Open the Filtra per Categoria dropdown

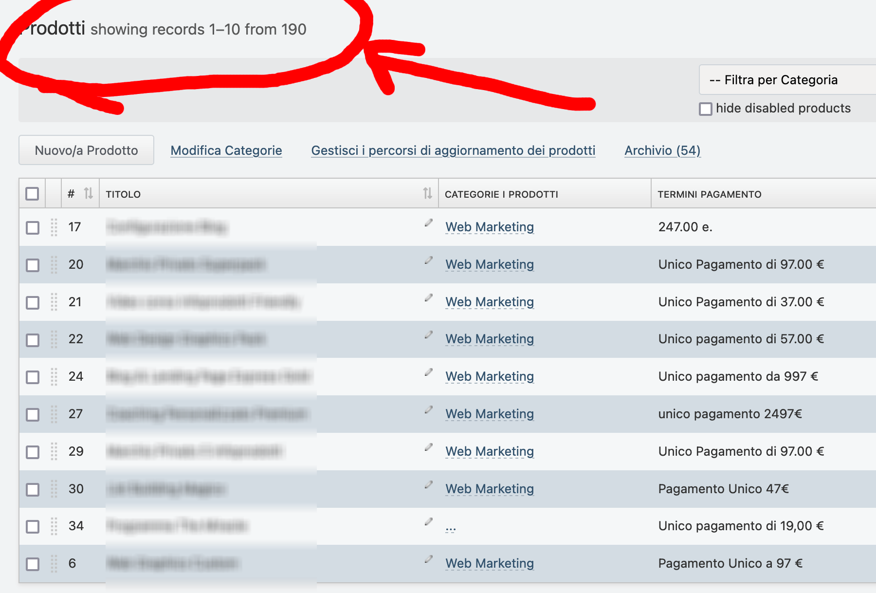[x=786, y=80]
